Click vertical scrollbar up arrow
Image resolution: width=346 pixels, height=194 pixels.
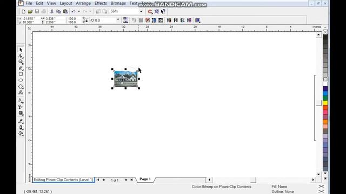click(x=318, y=34)
